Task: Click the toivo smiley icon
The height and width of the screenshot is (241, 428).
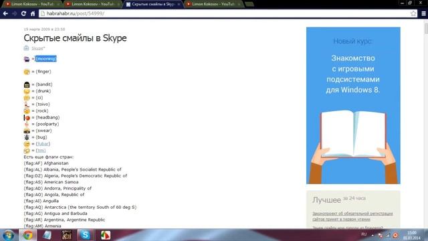Action: pyautogui.click(x=27, y=104)
